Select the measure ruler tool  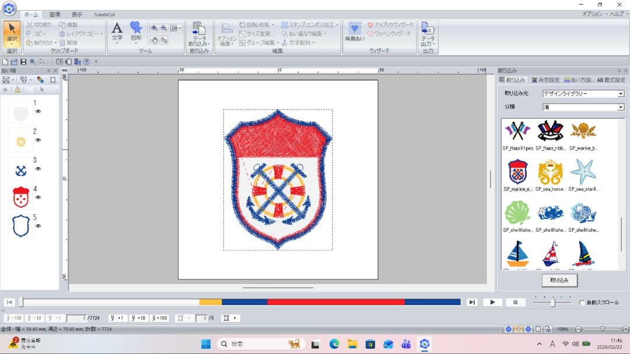click(x=164, y=40)
